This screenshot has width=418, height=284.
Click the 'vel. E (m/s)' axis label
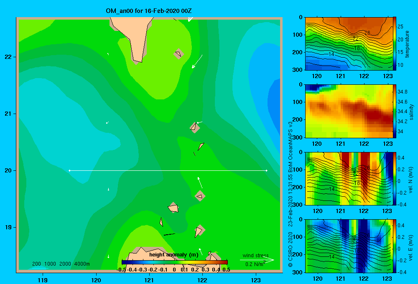(x=411, y=248)
